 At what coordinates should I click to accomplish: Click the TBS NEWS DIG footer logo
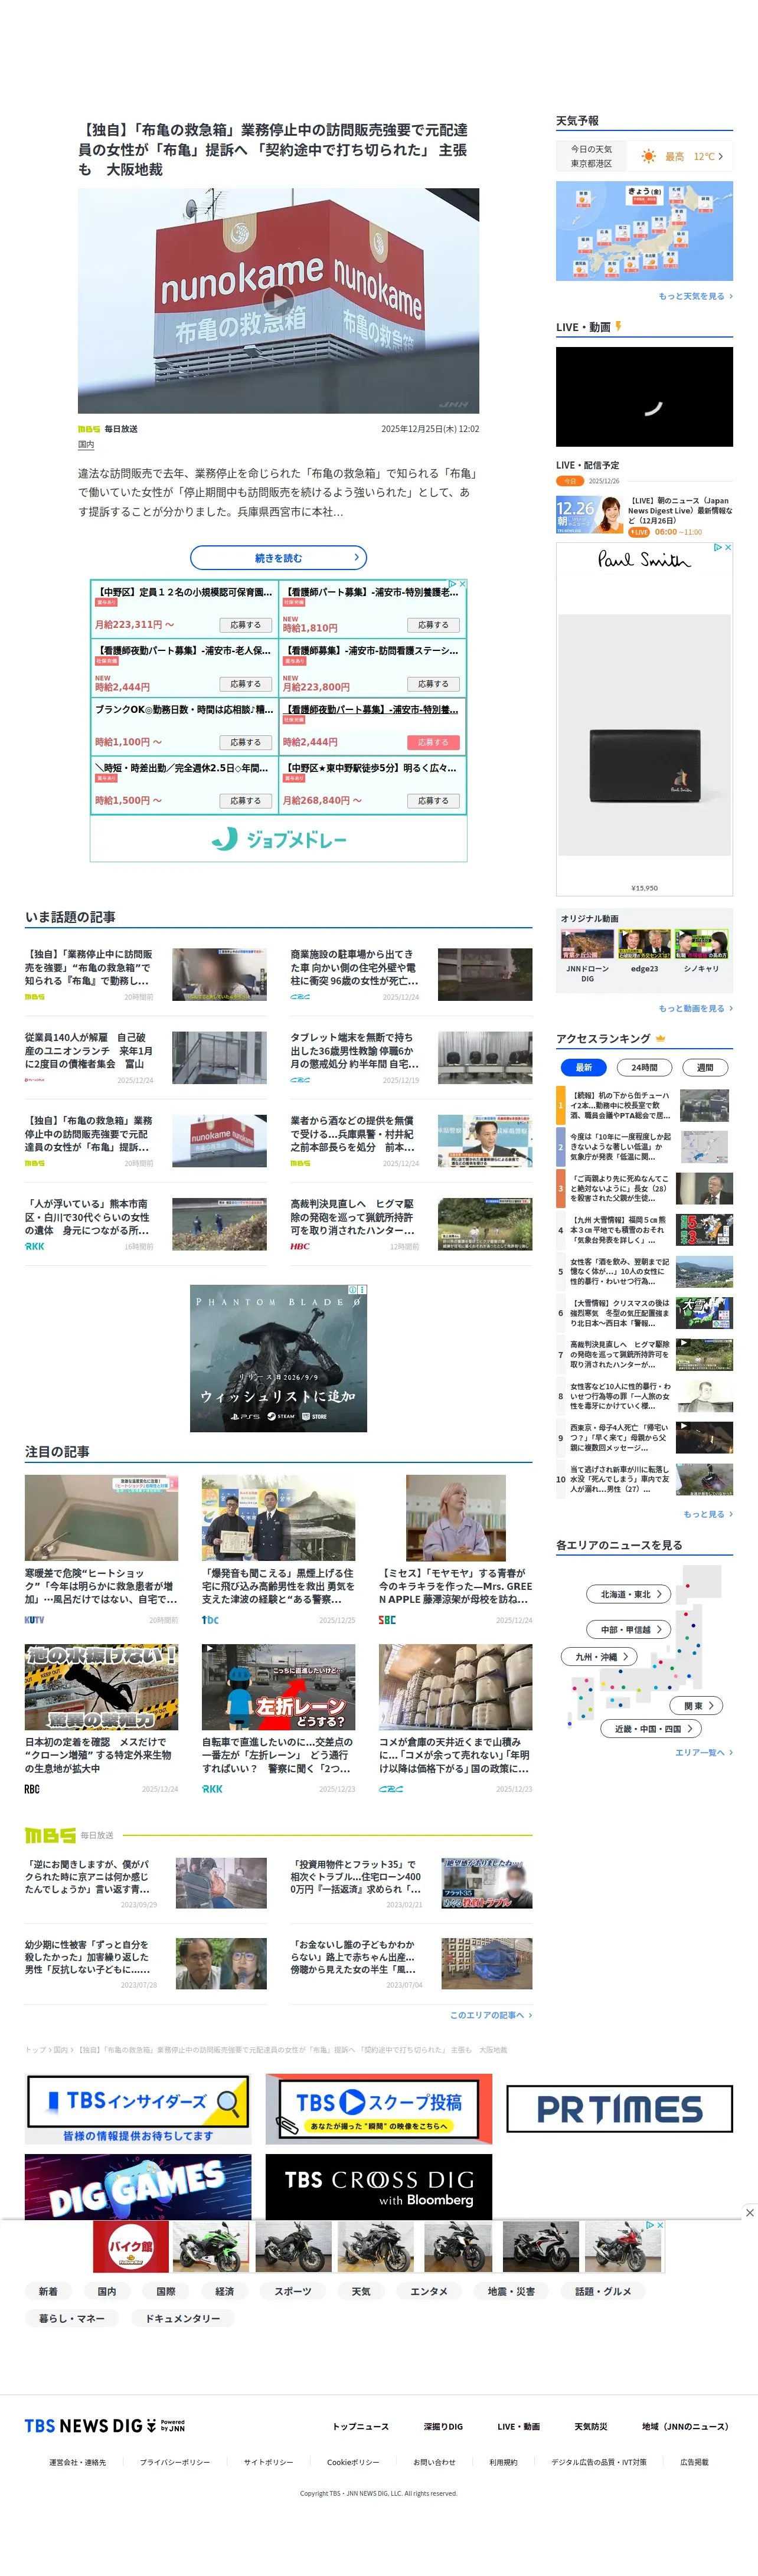point(104,2426)
